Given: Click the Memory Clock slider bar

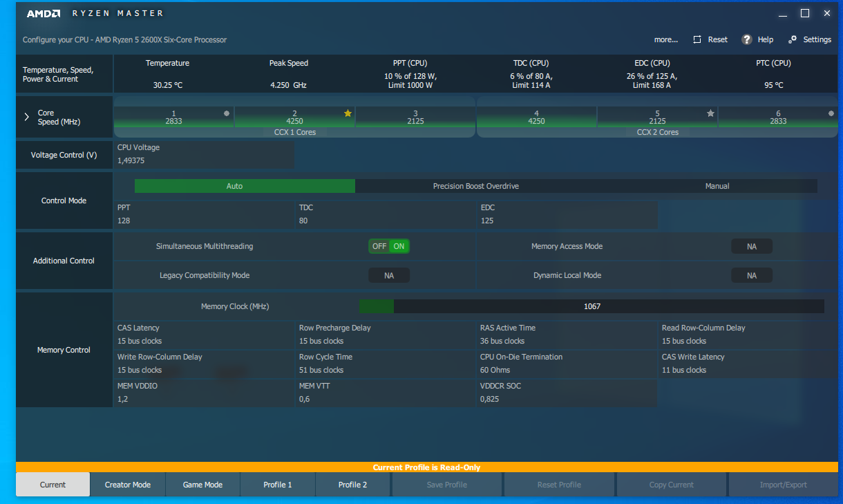Looking at the screenshot, I should (x=591, y=306).
